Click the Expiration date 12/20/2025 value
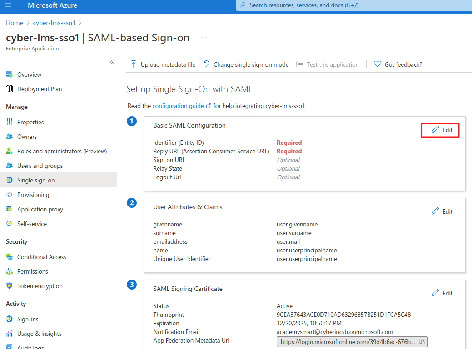Screen dimensions: 472x349 [x=309, y=323]
